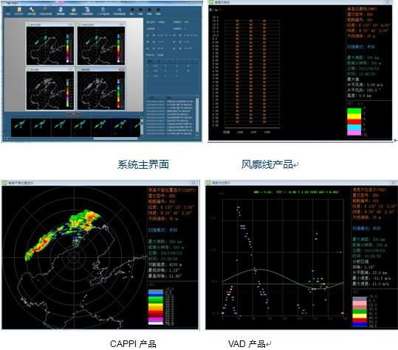Click the green swatch in the wind profile legend
The height and width of the screenshot is (350, 398).
click(x=354, y=111)
